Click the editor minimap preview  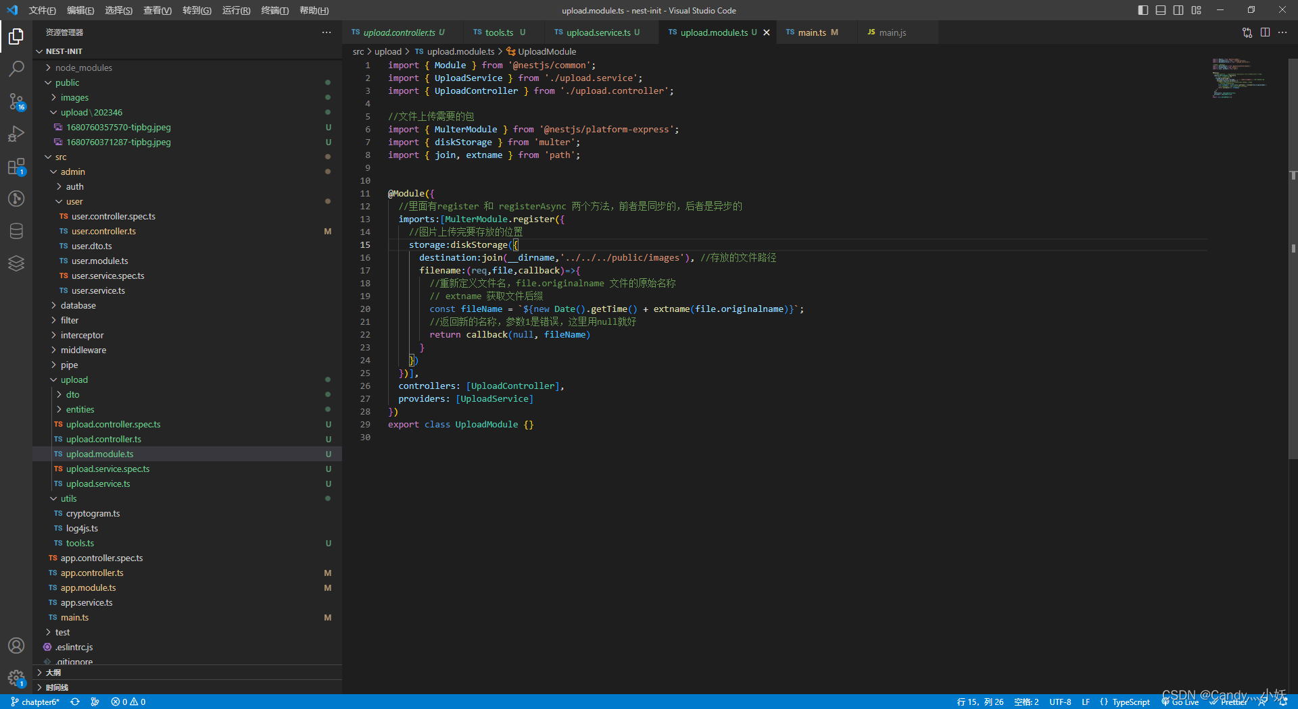pos(1239,78)
